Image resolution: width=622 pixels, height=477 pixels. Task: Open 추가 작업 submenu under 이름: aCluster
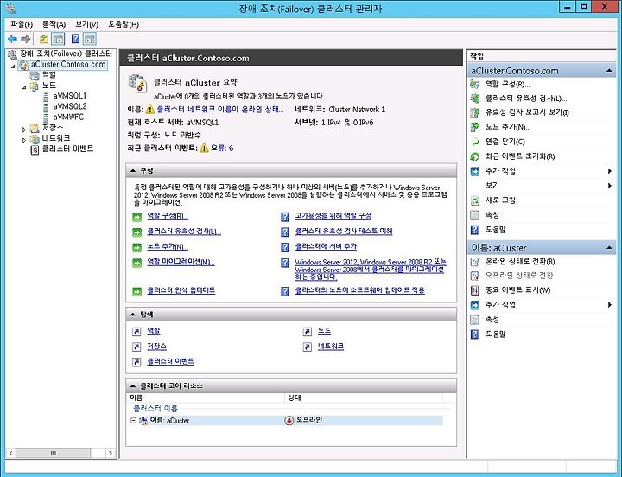(609, 305)
